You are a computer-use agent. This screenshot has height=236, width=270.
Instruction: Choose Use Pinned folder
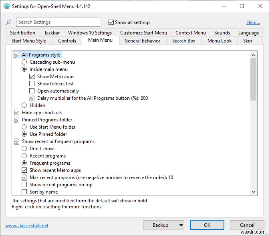tap(24, 134)
